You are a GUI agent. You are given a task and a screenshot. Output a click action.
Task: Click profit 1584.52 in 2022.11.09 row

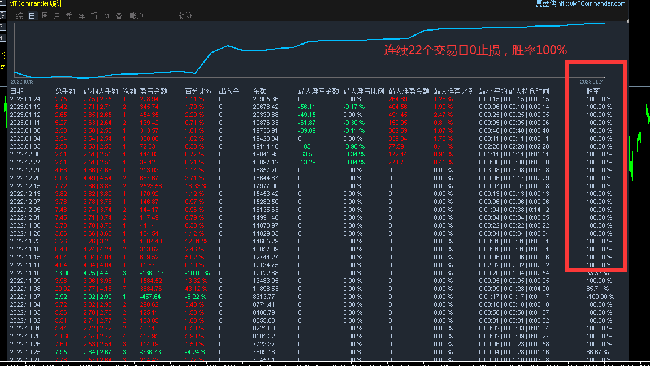coord(151,281)
